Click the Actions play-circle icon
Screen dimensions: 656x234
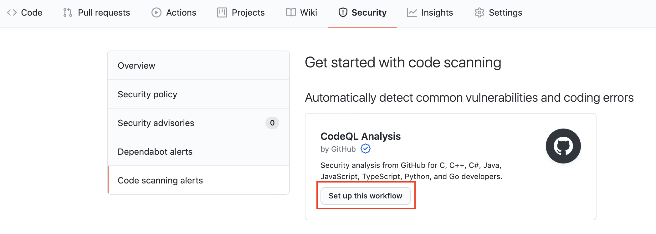pos(156,12)
